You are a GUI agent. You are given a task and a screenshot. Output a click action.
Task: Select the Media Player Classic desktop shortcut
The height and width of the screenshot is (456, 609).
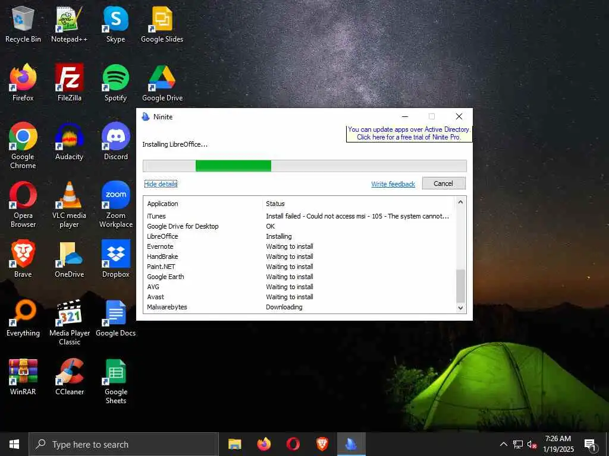pyautogui.click(x=69, y=322)
